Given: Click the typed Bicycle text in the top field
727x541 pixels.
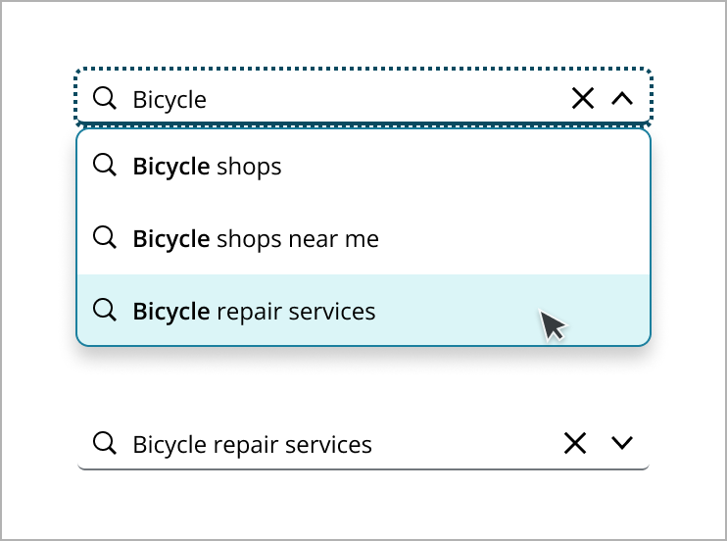Looking at the screenshot, I should tap(170, 99).
